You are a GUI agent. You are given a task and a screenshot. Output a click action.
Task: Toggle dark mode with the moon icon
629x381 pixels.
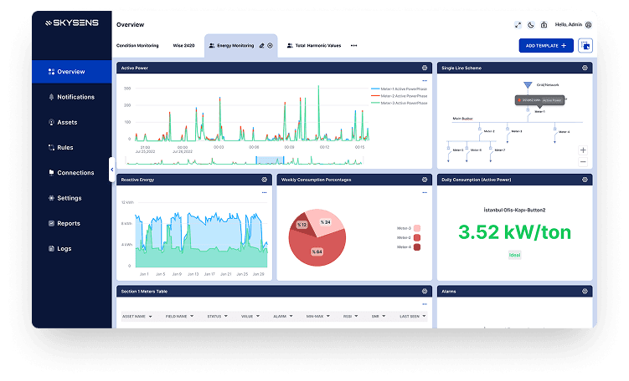pos(531,25)
